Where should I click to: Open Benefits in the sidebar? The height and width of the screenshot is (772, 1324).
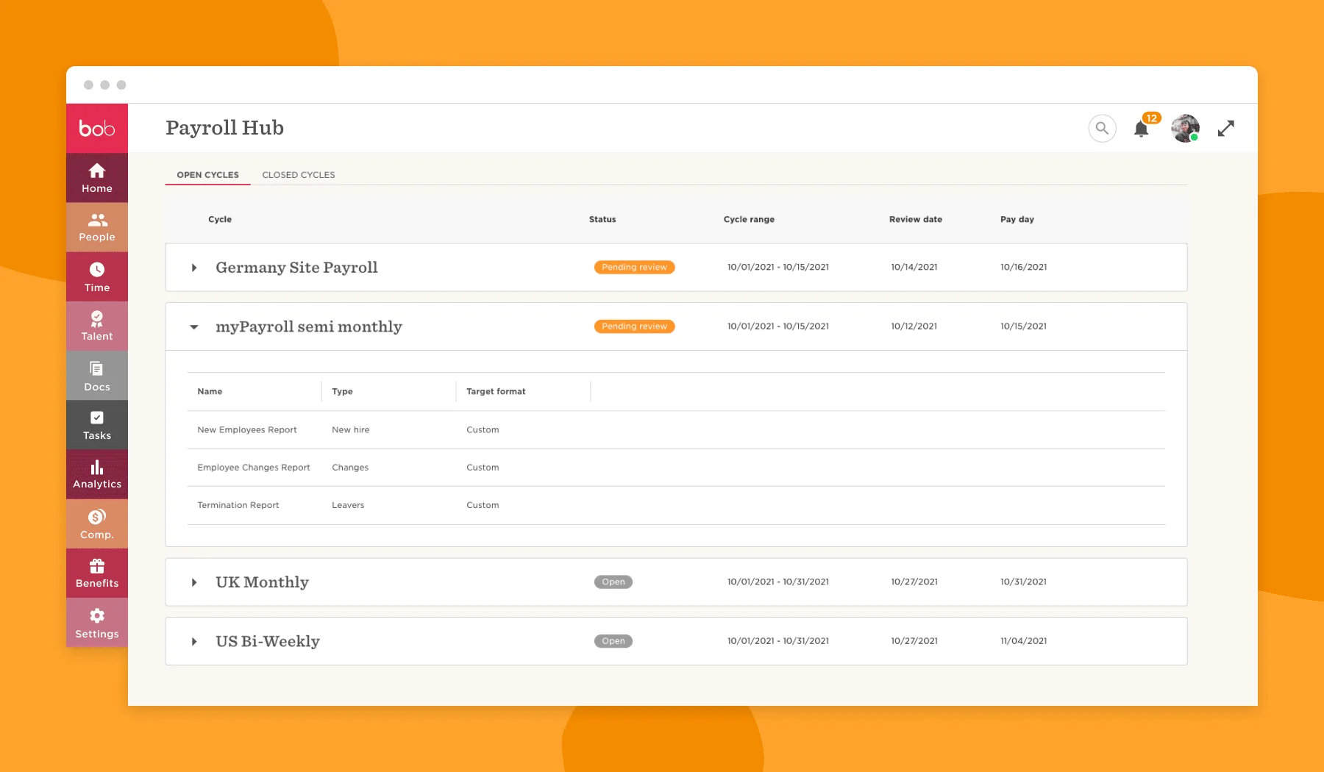97,573
